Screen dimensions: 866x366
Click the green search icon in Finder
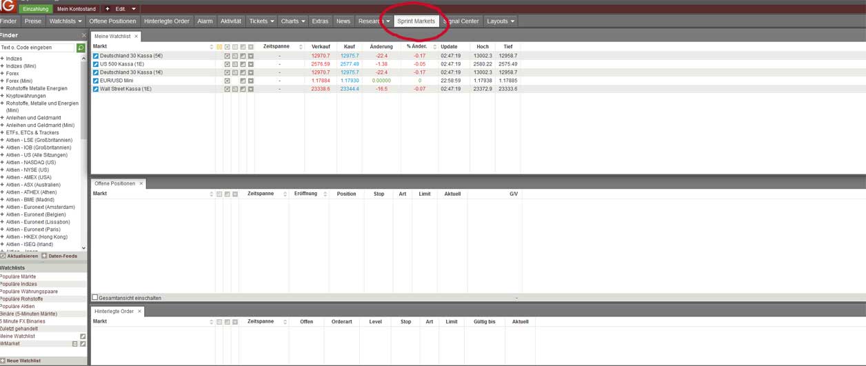coord(81,48)
